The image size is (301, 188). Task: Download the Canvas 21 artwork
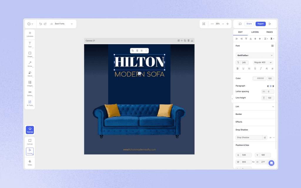tap(192, 41)
